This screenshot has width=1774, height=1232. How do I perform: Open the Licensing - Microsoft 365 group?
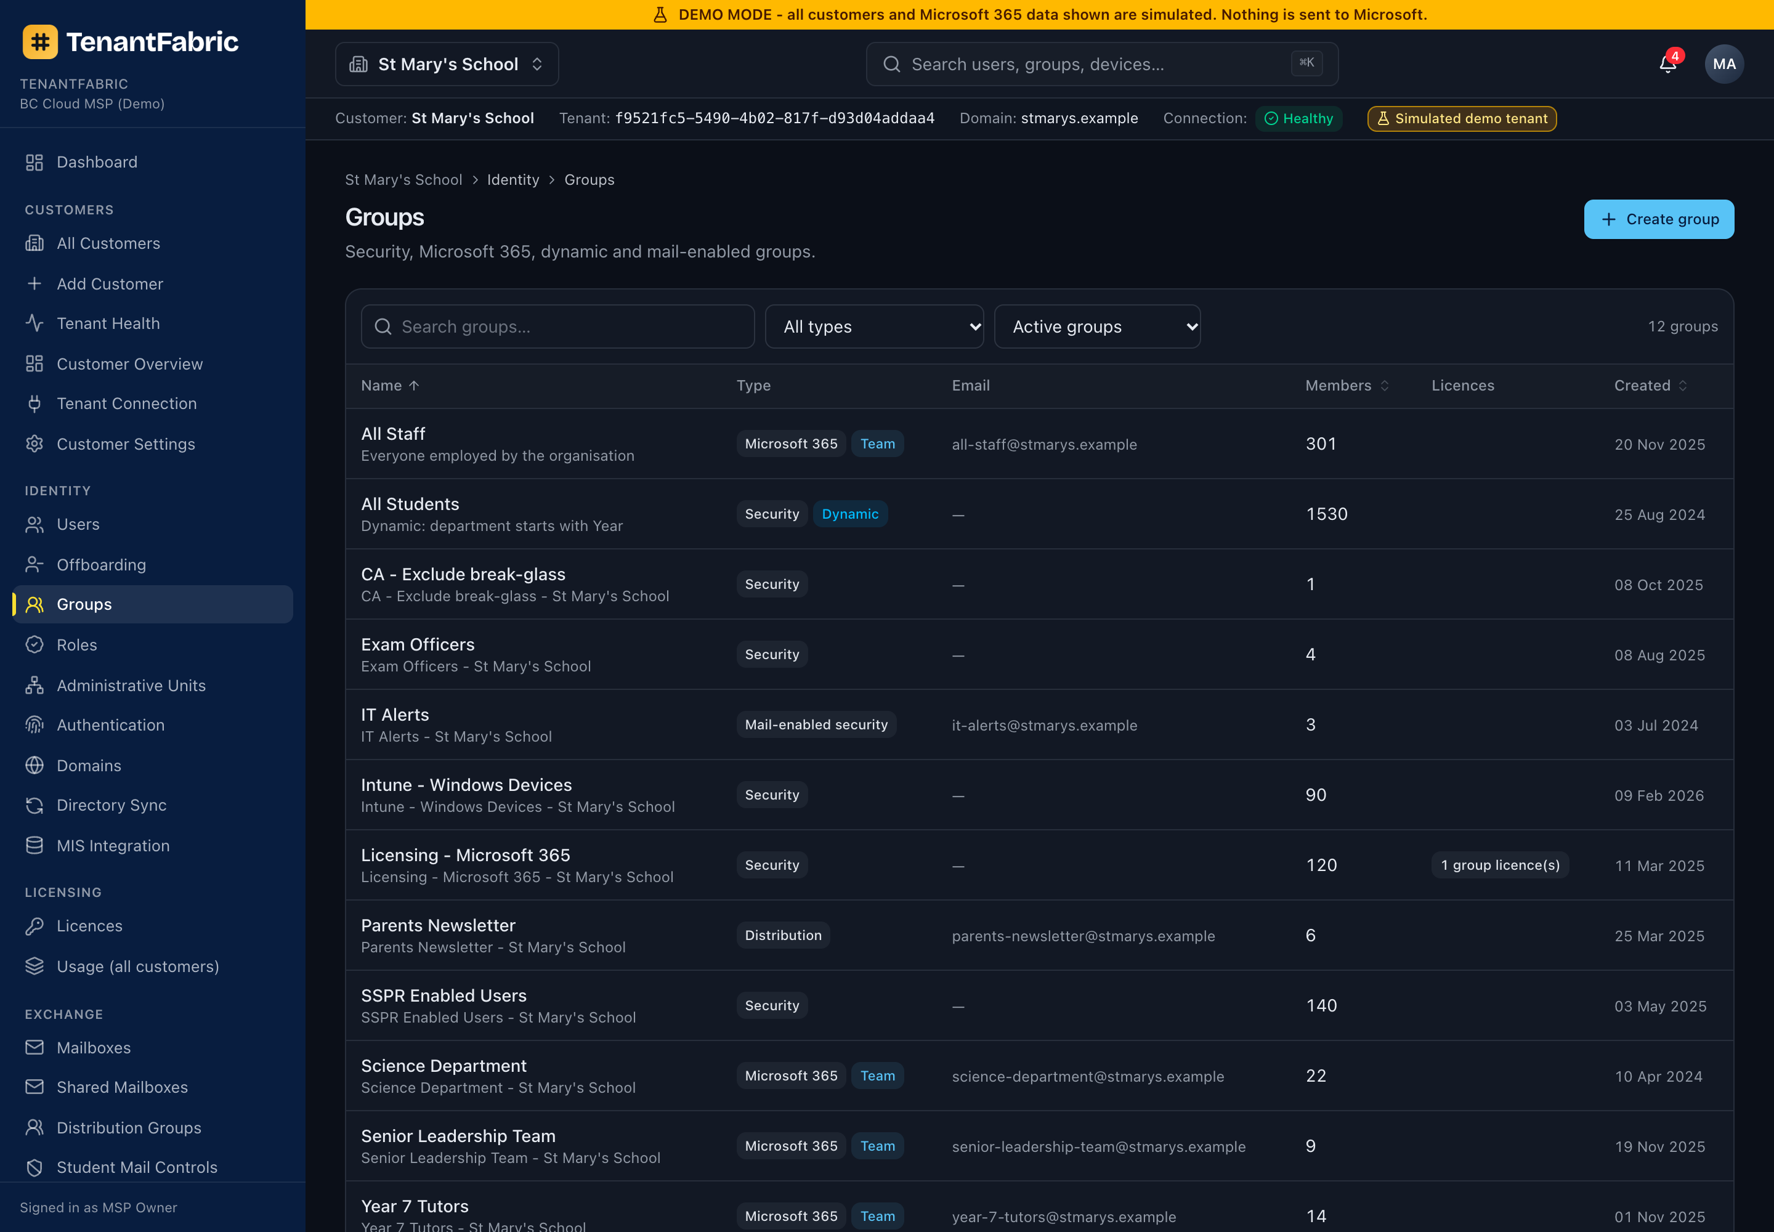1039,865
